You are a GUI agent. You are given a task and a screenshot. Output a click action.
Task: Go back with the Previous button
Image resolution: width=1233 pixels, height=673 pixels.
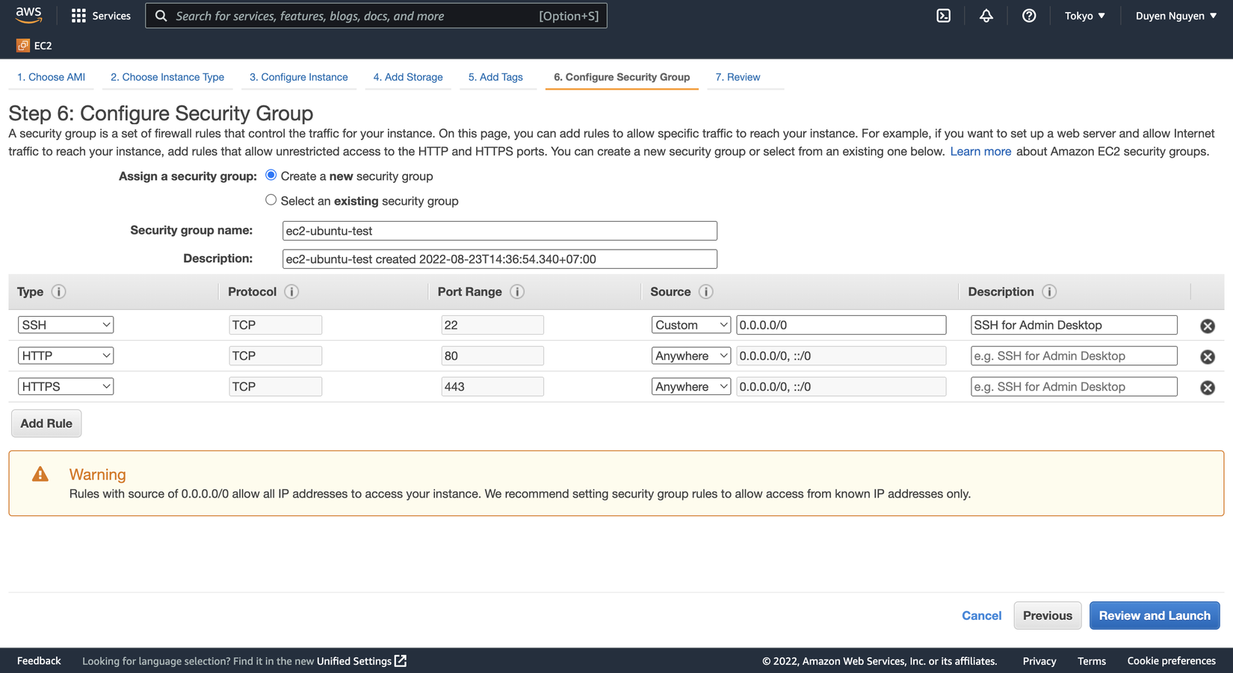(x=1048, y=615)
